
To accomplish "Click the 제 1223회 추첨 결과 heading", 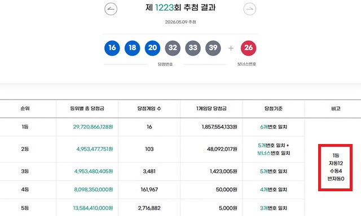I will pyautogui.click(x=180, y=7).
